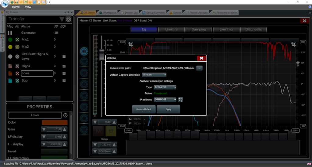The height and width of the screenshot is (167, 312).
Task: Increase the LF display frequency
Action: click(65, 137)
